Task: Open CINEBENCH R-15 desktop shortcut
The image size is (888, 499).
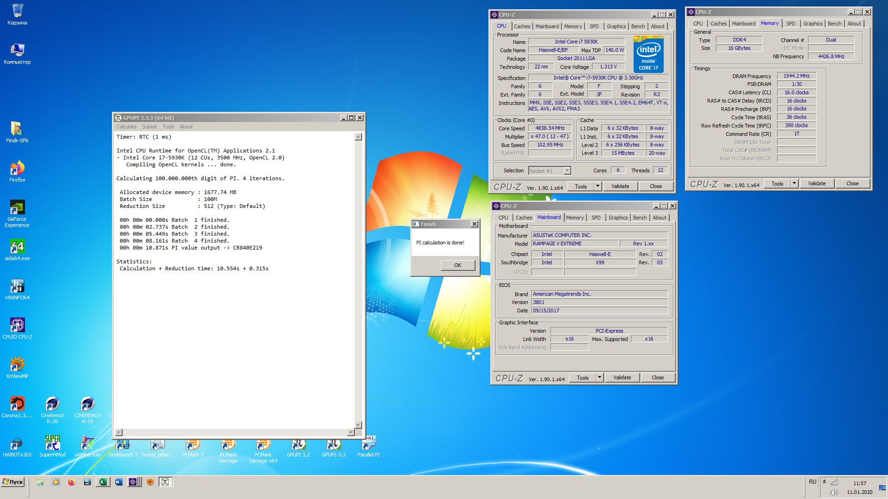Action: click(87, 410)
